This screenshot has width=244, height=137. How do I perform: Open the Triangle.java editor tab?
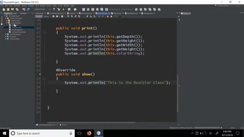pos(148,14)
